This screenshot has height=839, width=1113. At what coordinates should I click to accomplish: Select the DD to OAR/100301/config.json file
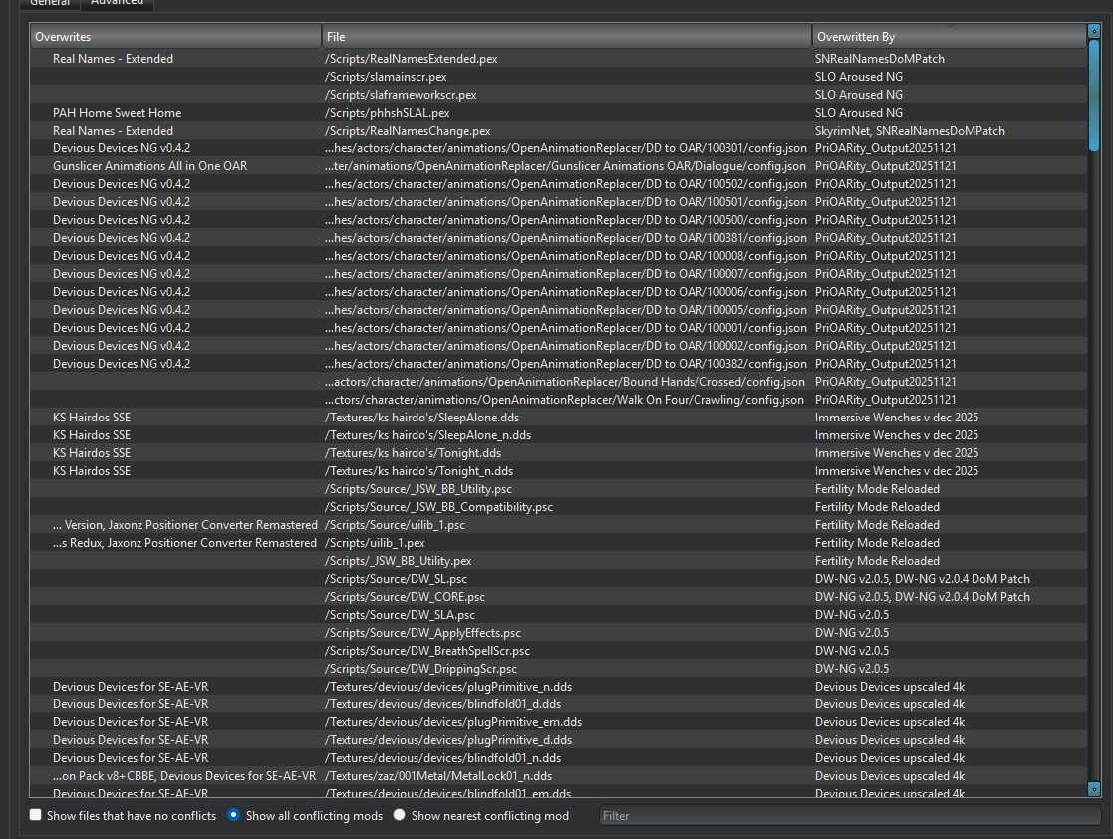tap(566, 148)
